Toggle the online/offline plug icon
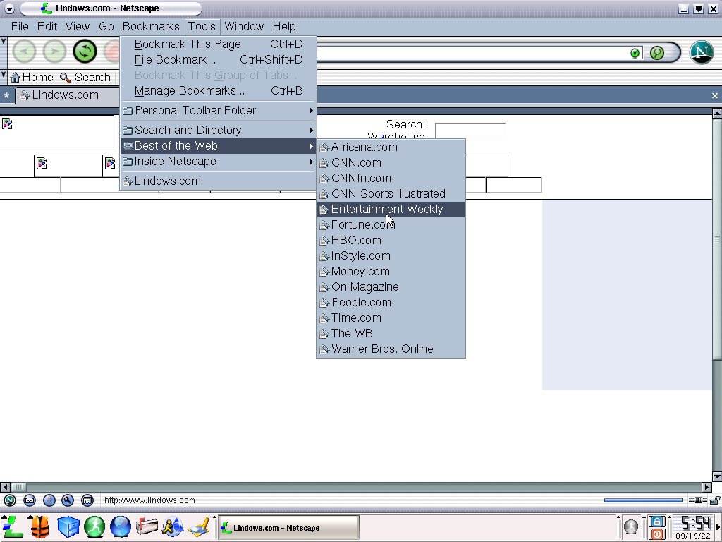This screenshot has width=722, height=542. click(x=697, y=500)
